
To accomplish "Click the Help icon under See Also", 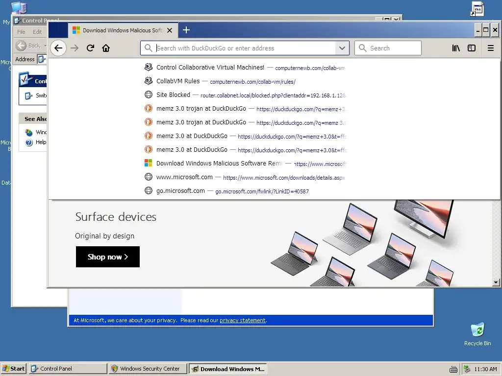I will pos(29,142).
